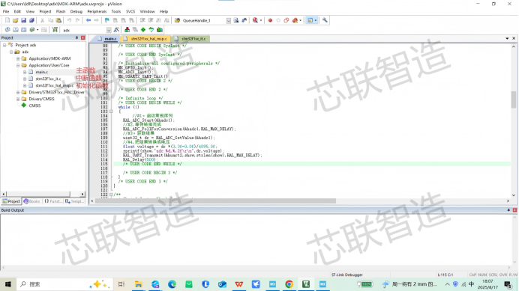Select CMSIS component in project tree
Screen dimensions: 519x291
pyautogui.click(x=34, y=105)
